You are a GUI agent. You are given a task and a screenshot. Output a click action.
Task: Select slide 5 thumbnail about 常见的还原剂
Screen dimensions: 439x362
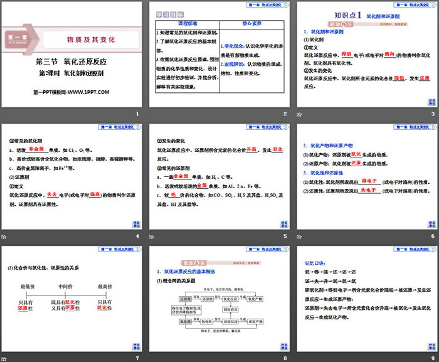219,177
